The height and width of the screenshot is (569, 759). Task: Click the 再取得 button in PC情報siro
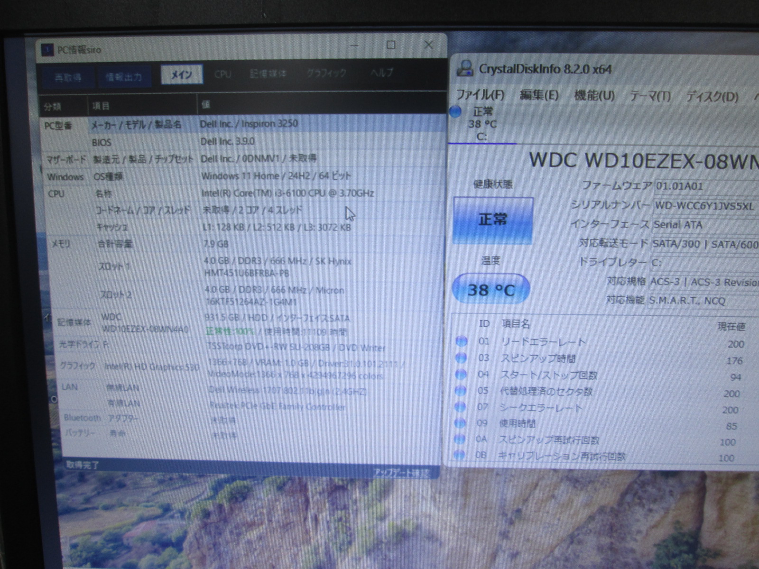pyautogui.click(x=68, y=77)
